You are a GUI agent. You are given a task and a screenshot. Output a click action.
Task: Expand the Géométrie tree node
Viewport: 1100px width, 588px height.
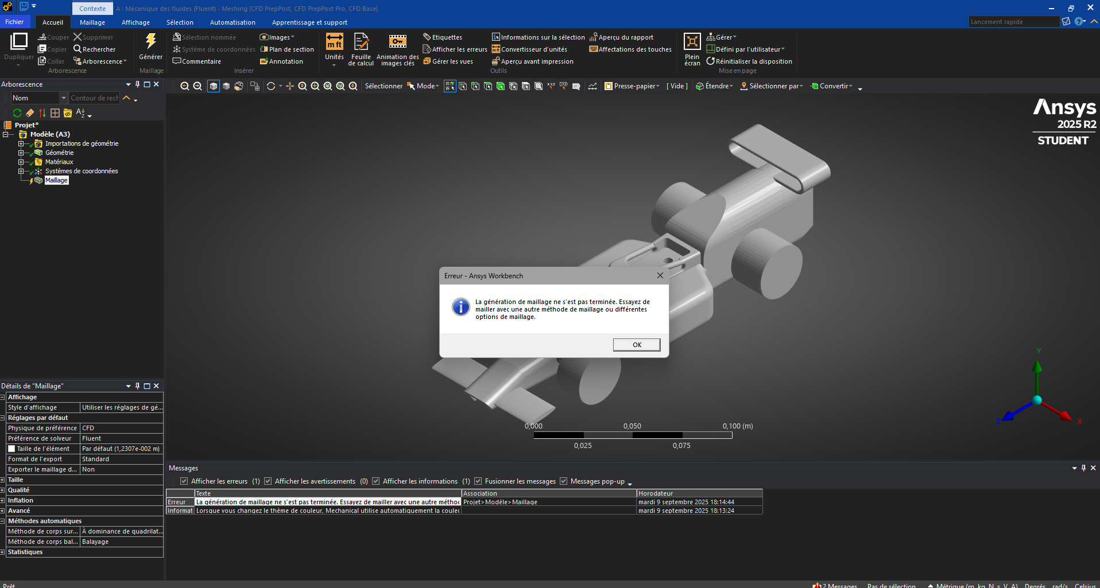point(21,153)
